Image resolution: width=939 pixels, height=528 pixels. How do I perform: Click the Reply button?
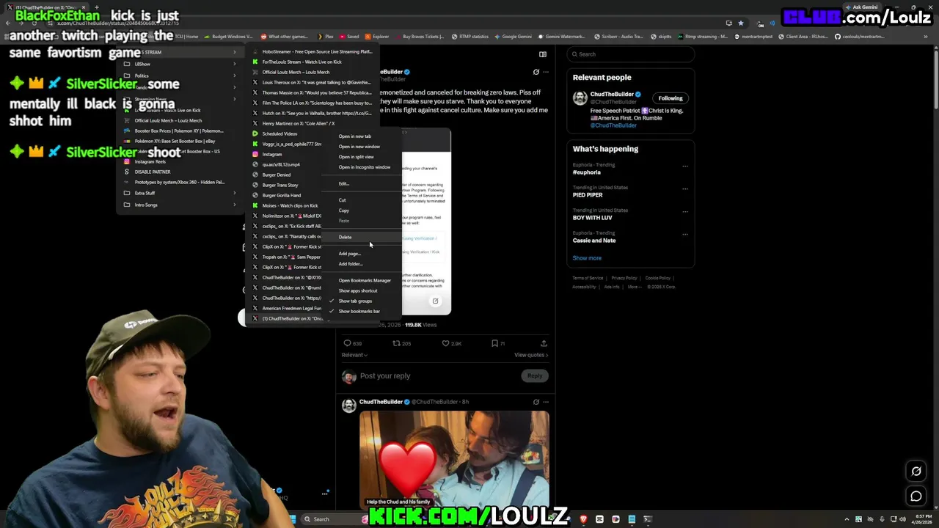point(535,375)
